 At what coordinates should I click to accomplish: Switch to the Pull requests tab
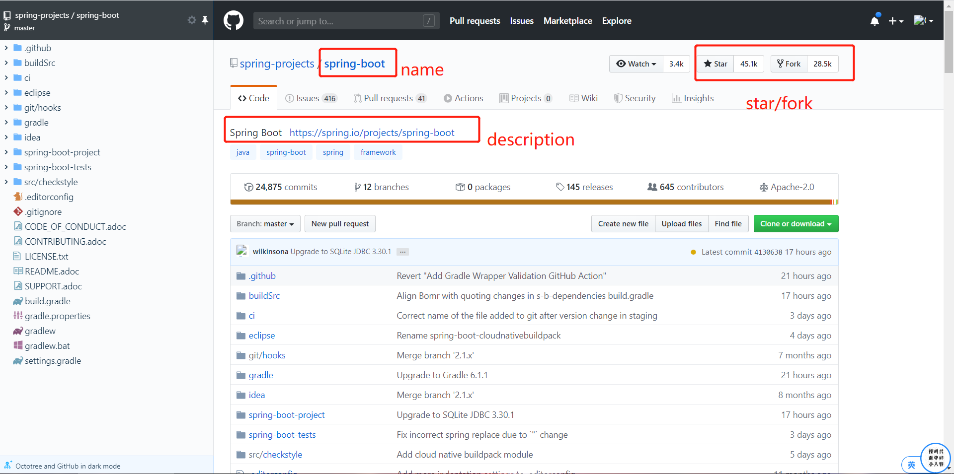390,98
